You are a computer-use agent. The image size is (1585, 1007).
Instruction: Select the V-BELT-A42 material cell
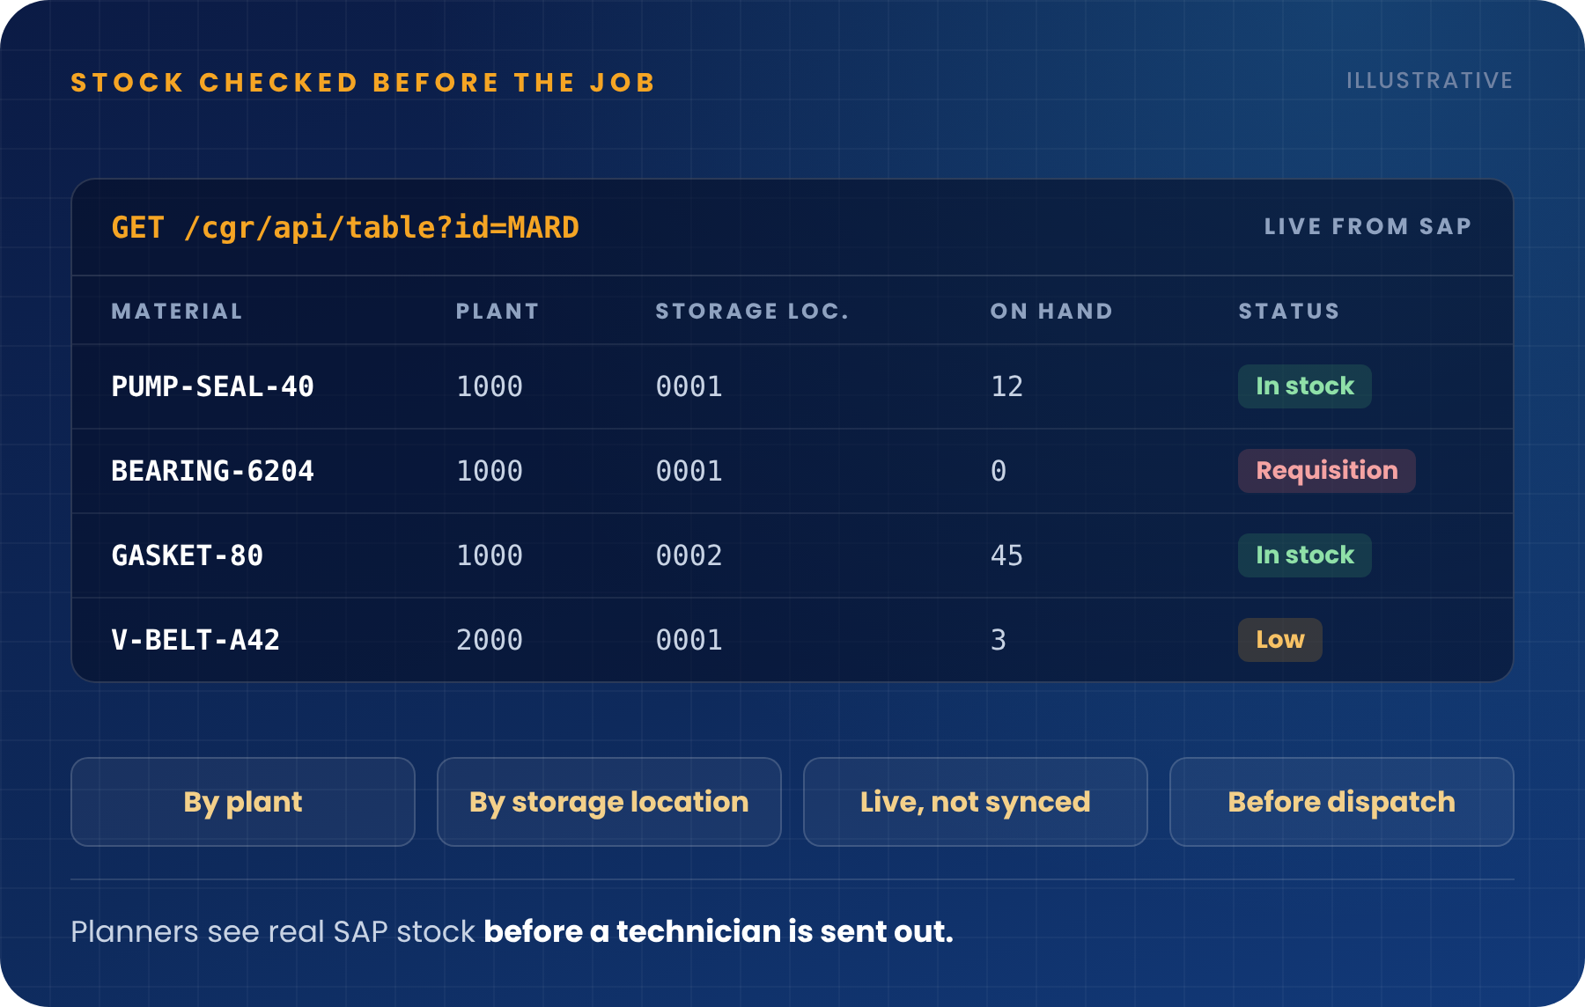coord(195,640)
